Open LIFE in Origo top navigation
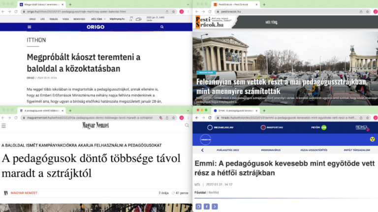The width and height of the screenshot is (378, 212). tap(43, 19)
